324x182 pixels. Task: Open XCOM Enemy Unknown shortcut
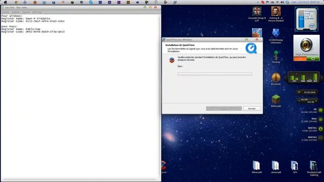tap(276, 36)
